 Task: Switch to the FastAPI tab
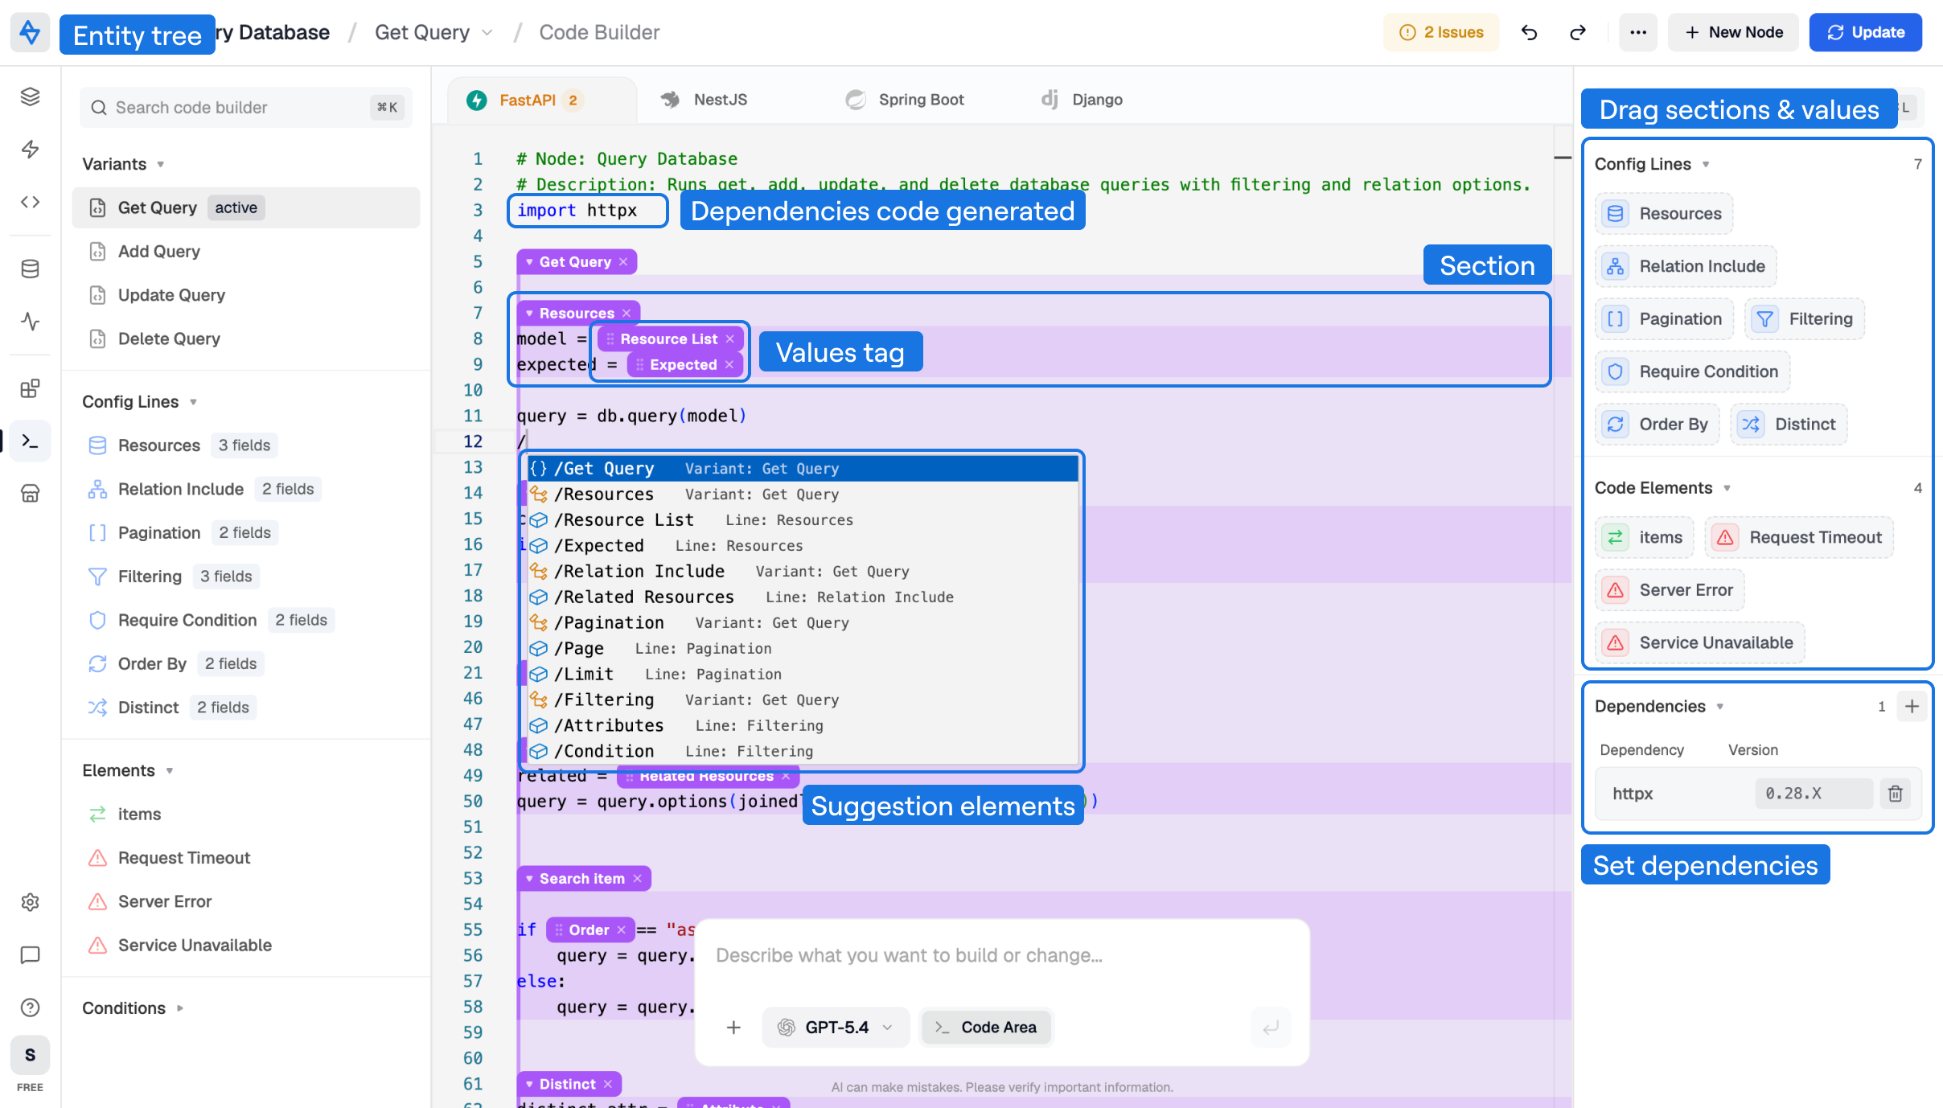(541, 100)
